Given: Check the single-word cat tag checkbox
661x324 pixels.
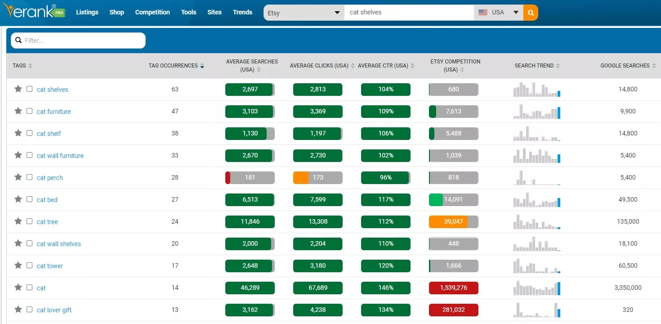Looking at the screenshot, I should (x=29, y=288).
